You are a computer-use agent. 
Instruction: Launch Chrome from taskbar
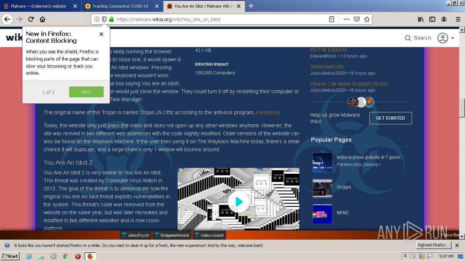[65, 256]
